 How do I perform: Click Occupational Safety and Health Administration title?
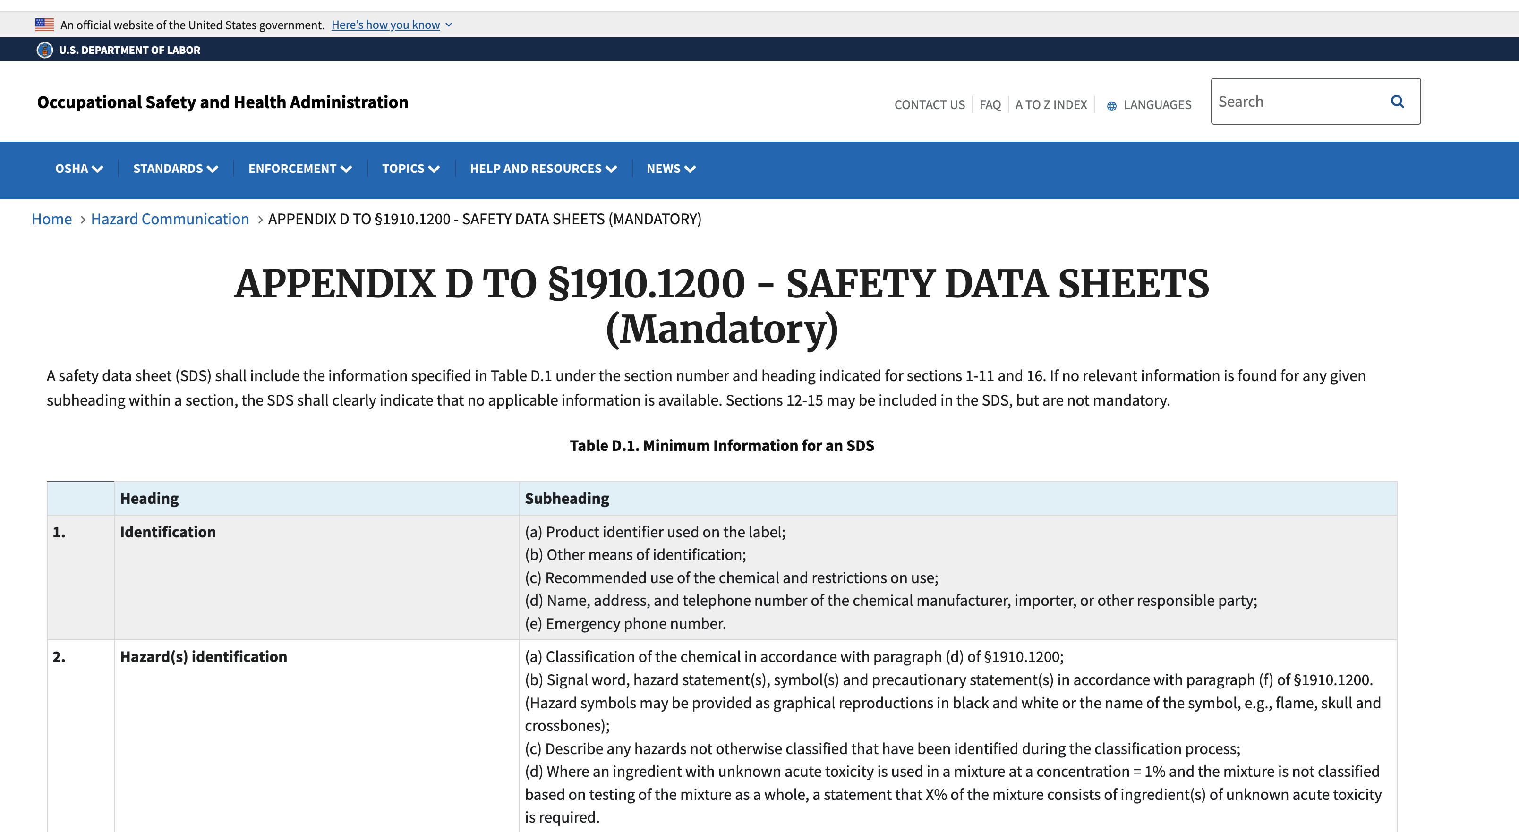(x=222, y=102)
